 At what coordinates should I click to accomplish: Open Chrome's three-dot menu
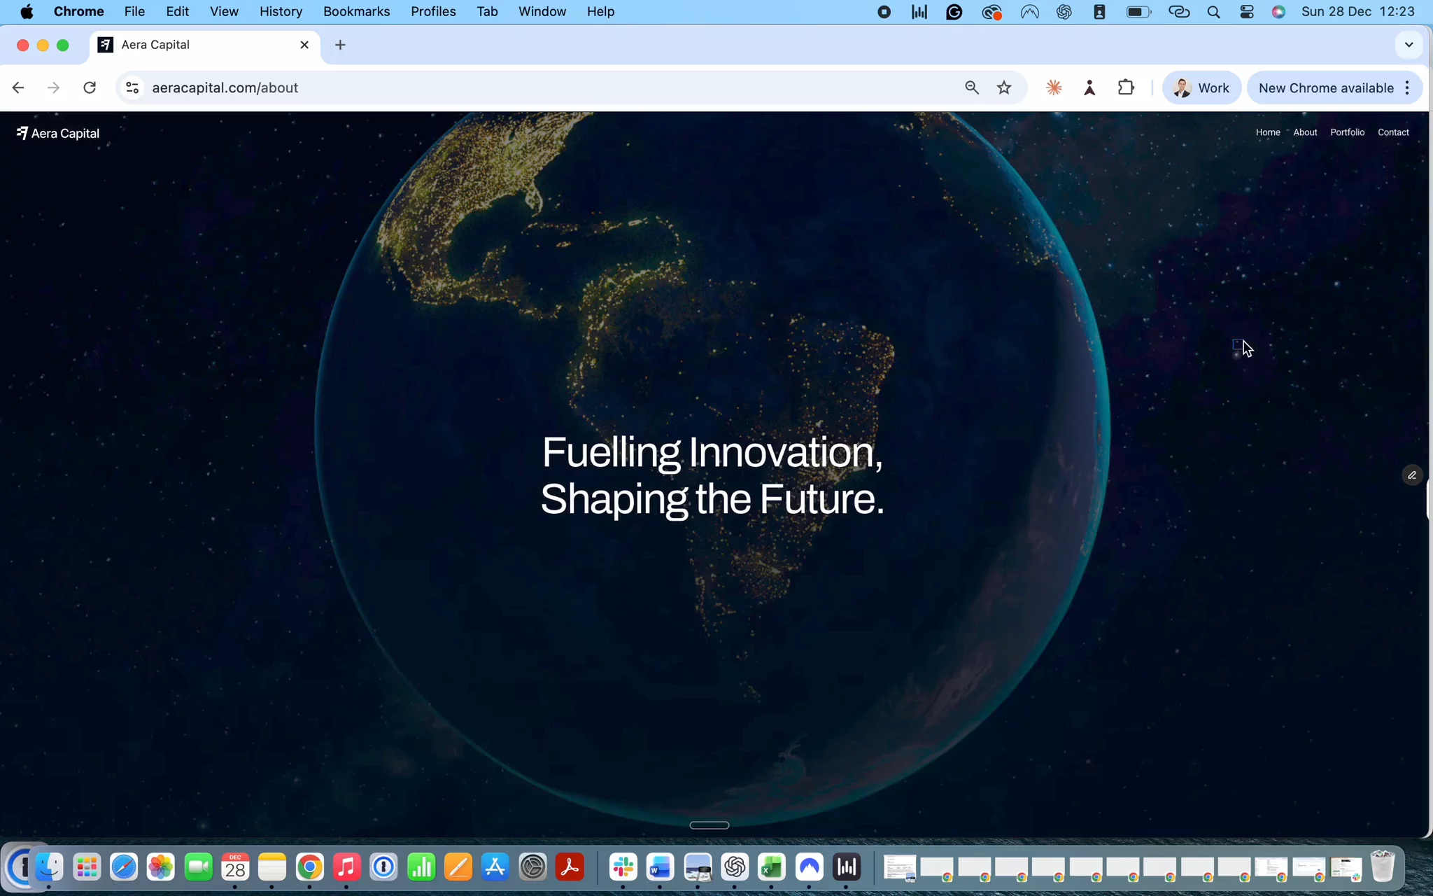[x=1407, y=87]
